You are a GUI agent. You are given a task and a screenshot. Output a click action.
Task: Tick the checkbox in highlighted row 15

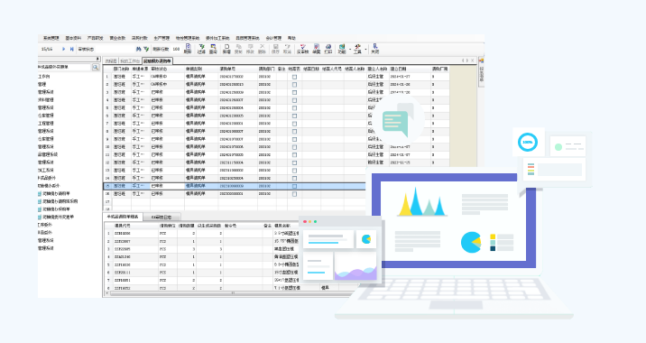(x=294, y=186)
